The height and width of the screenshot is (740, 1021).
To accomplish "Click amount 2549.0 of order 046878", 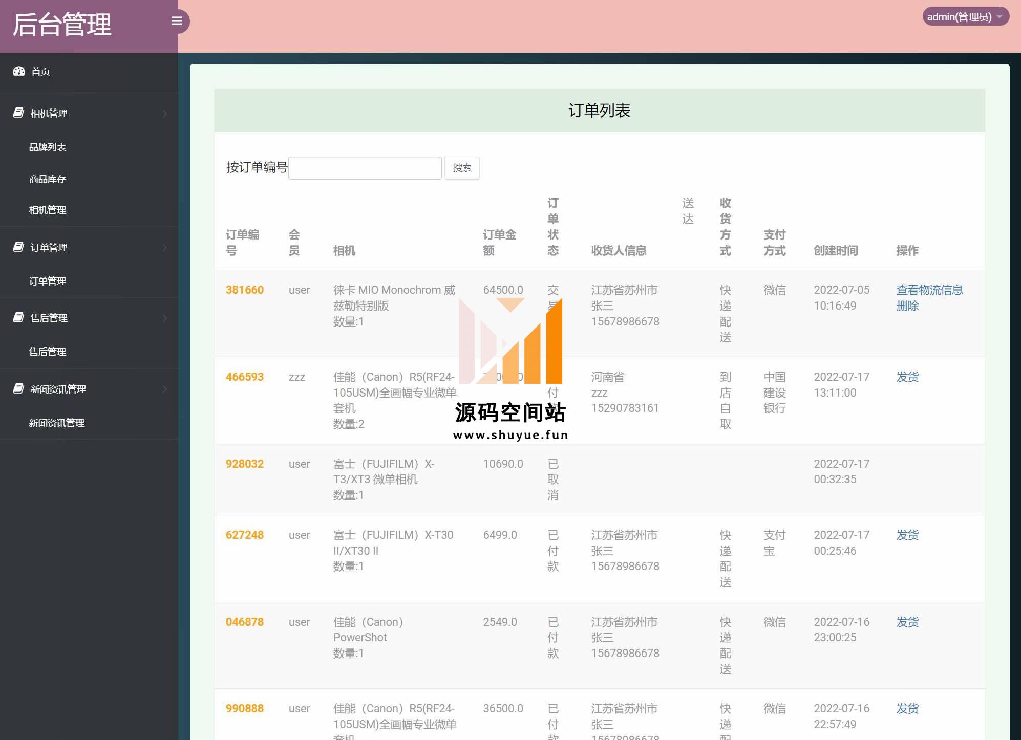I will [x=500, y=622].
